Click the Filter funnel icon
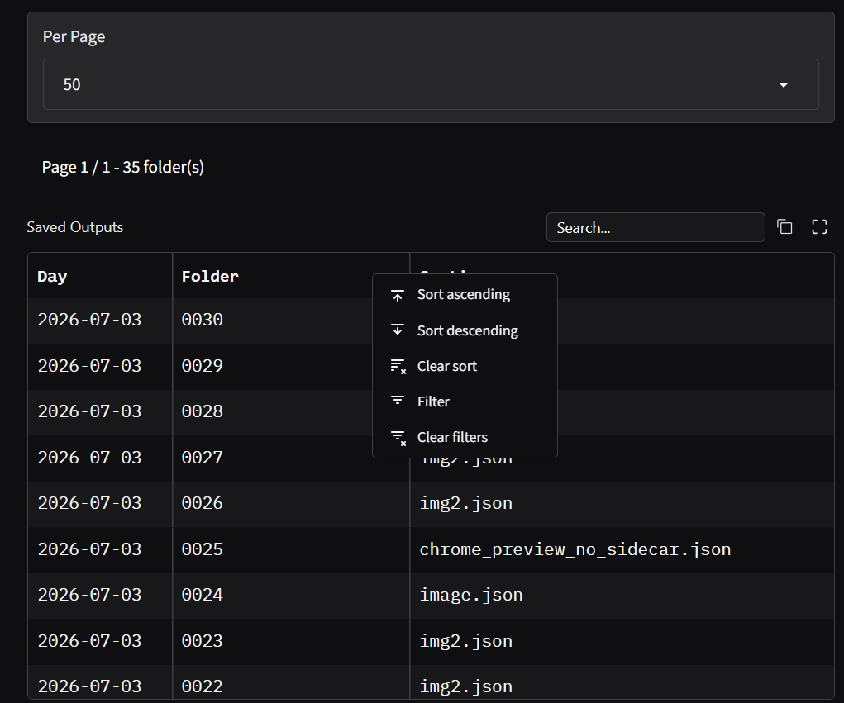Viewport: 844px width, 703px height. coord(398,401)
